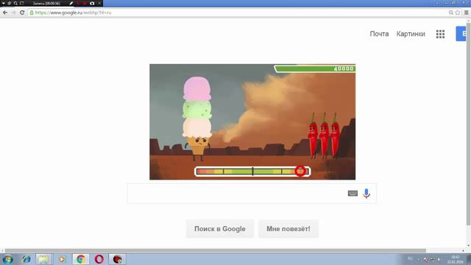The height and width of the screenshot is (265, 471).
Task: Open the Google apps grid
Action: click(440, 34)
